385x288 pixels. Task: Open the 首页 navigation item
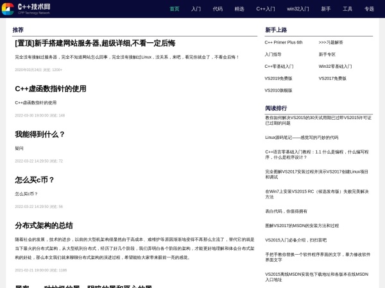(x=175, y=9)
